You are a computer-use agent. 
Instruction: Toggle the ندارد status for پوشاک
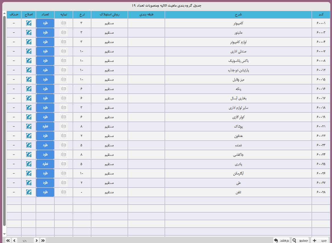pos(45,126)
